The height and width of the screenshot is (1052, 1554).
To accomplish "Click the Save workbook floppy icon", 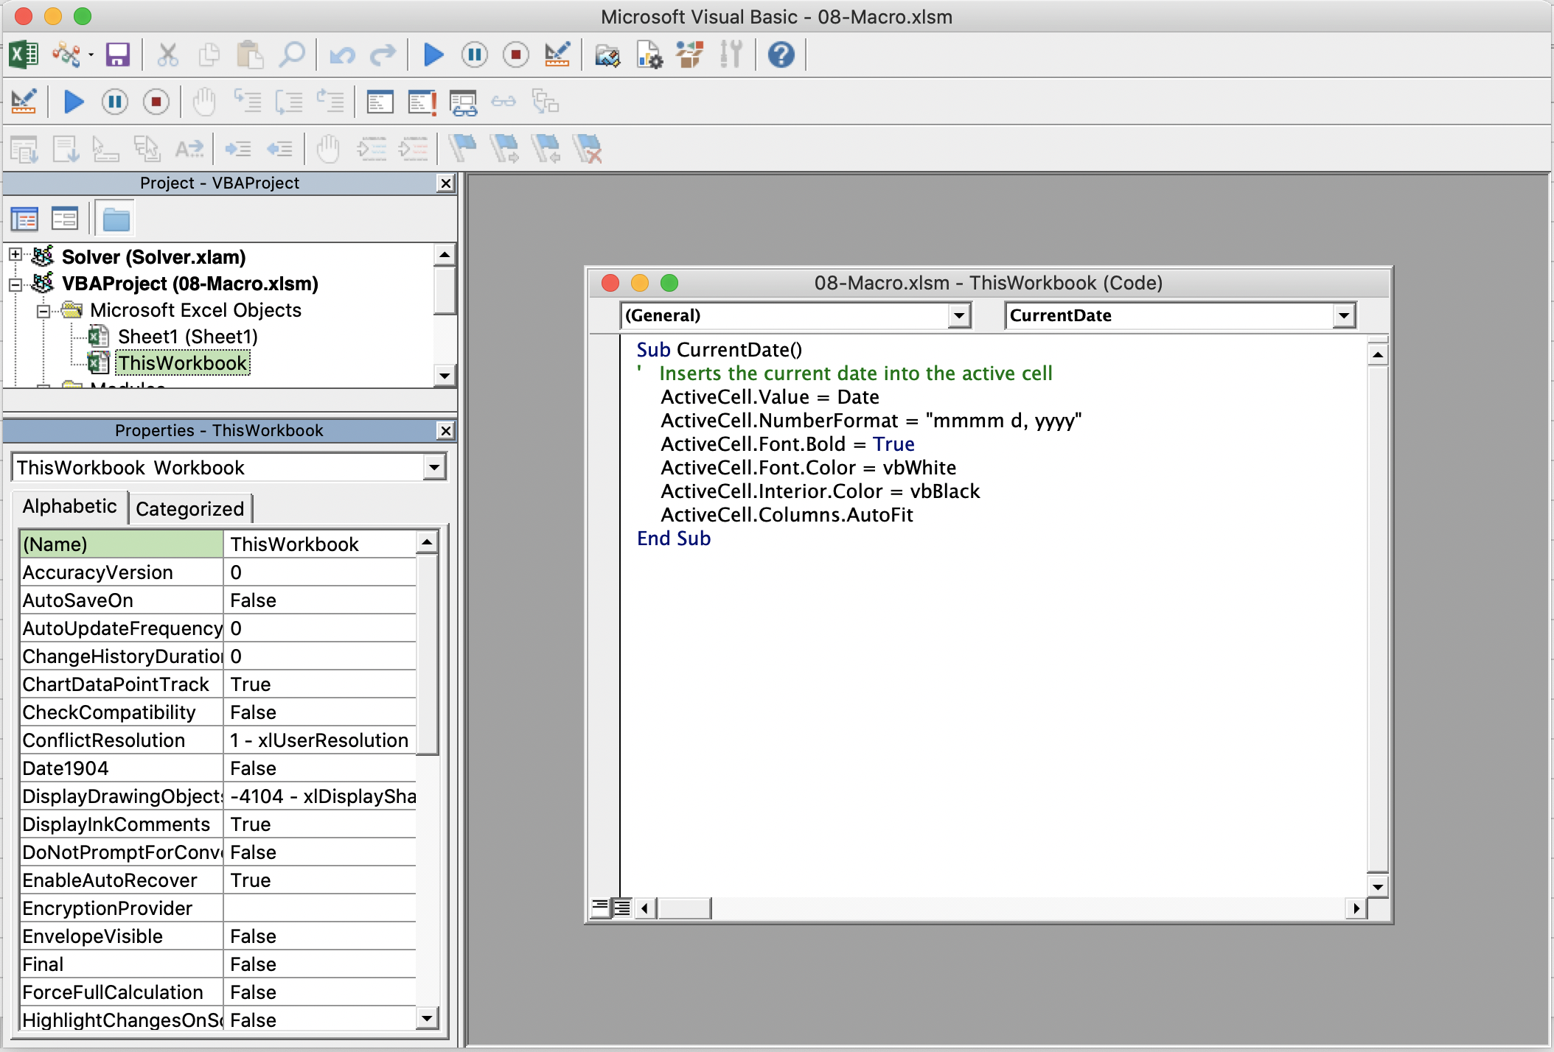I will [117, 55].
